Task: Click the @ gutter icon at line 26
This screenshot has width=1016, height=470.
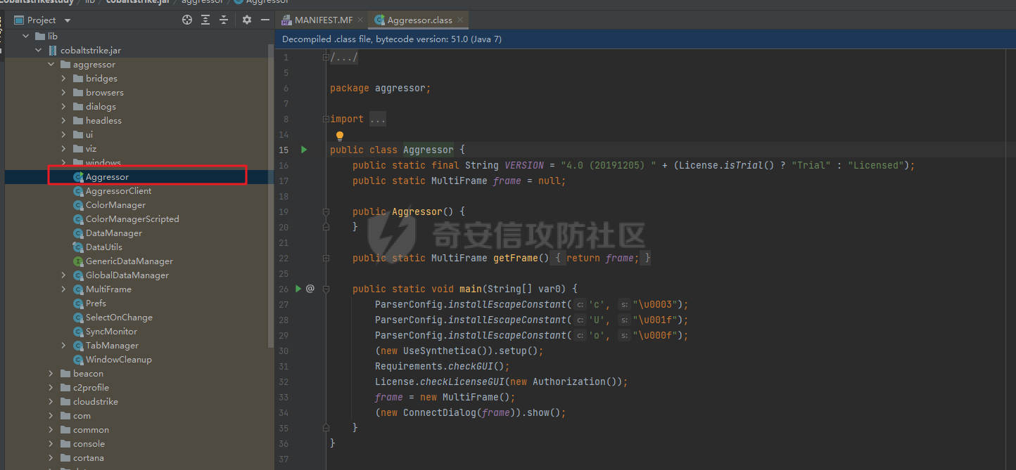Action: pyautogui.click(x=310, y=289)
